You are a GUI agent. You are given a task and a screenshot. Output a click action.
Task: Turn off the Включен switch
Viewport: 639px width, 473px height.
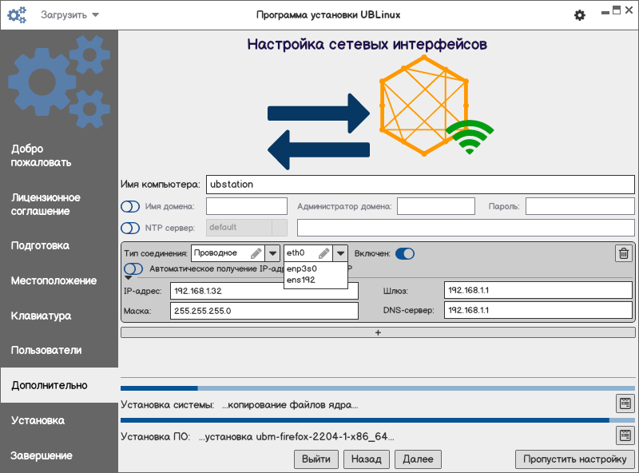[x=405, y=253]
